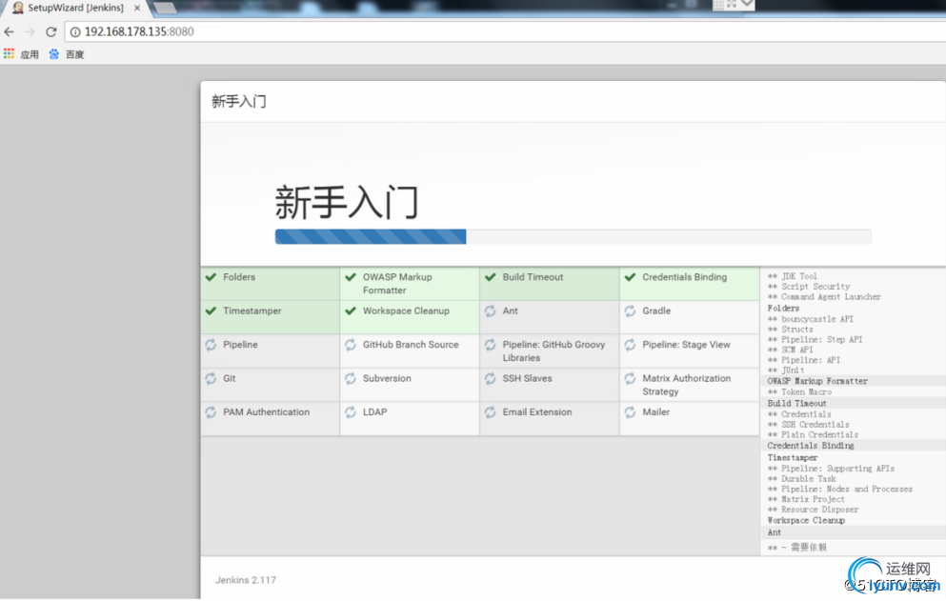Image resolution: width=946 pixels, height=601 pixels.
Task: Click the '** Plain Credentials' log line
Action: 813,434
